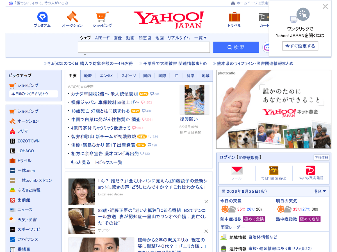337x252 pixels.
Task: Open comments count 531 on カナダ headline
Action: point(155,94)
